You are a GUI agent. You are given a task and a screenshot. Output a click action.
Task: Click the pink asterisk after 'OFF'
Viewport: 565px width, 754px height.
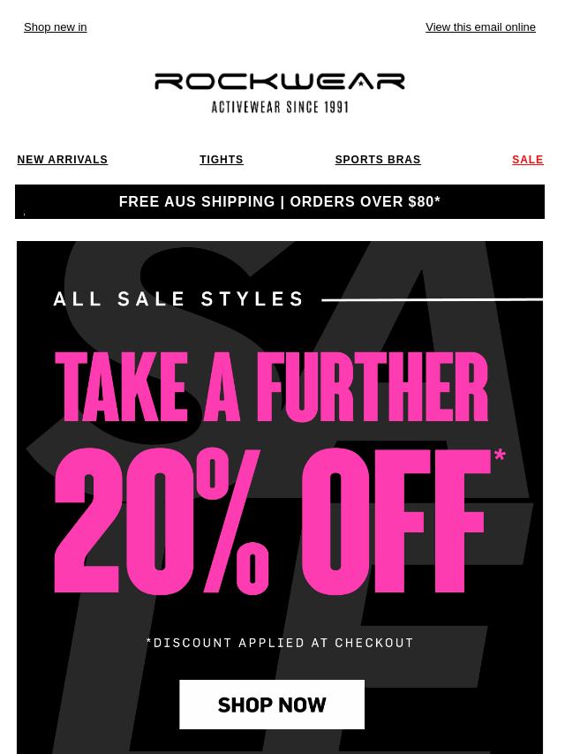(500, 455)
